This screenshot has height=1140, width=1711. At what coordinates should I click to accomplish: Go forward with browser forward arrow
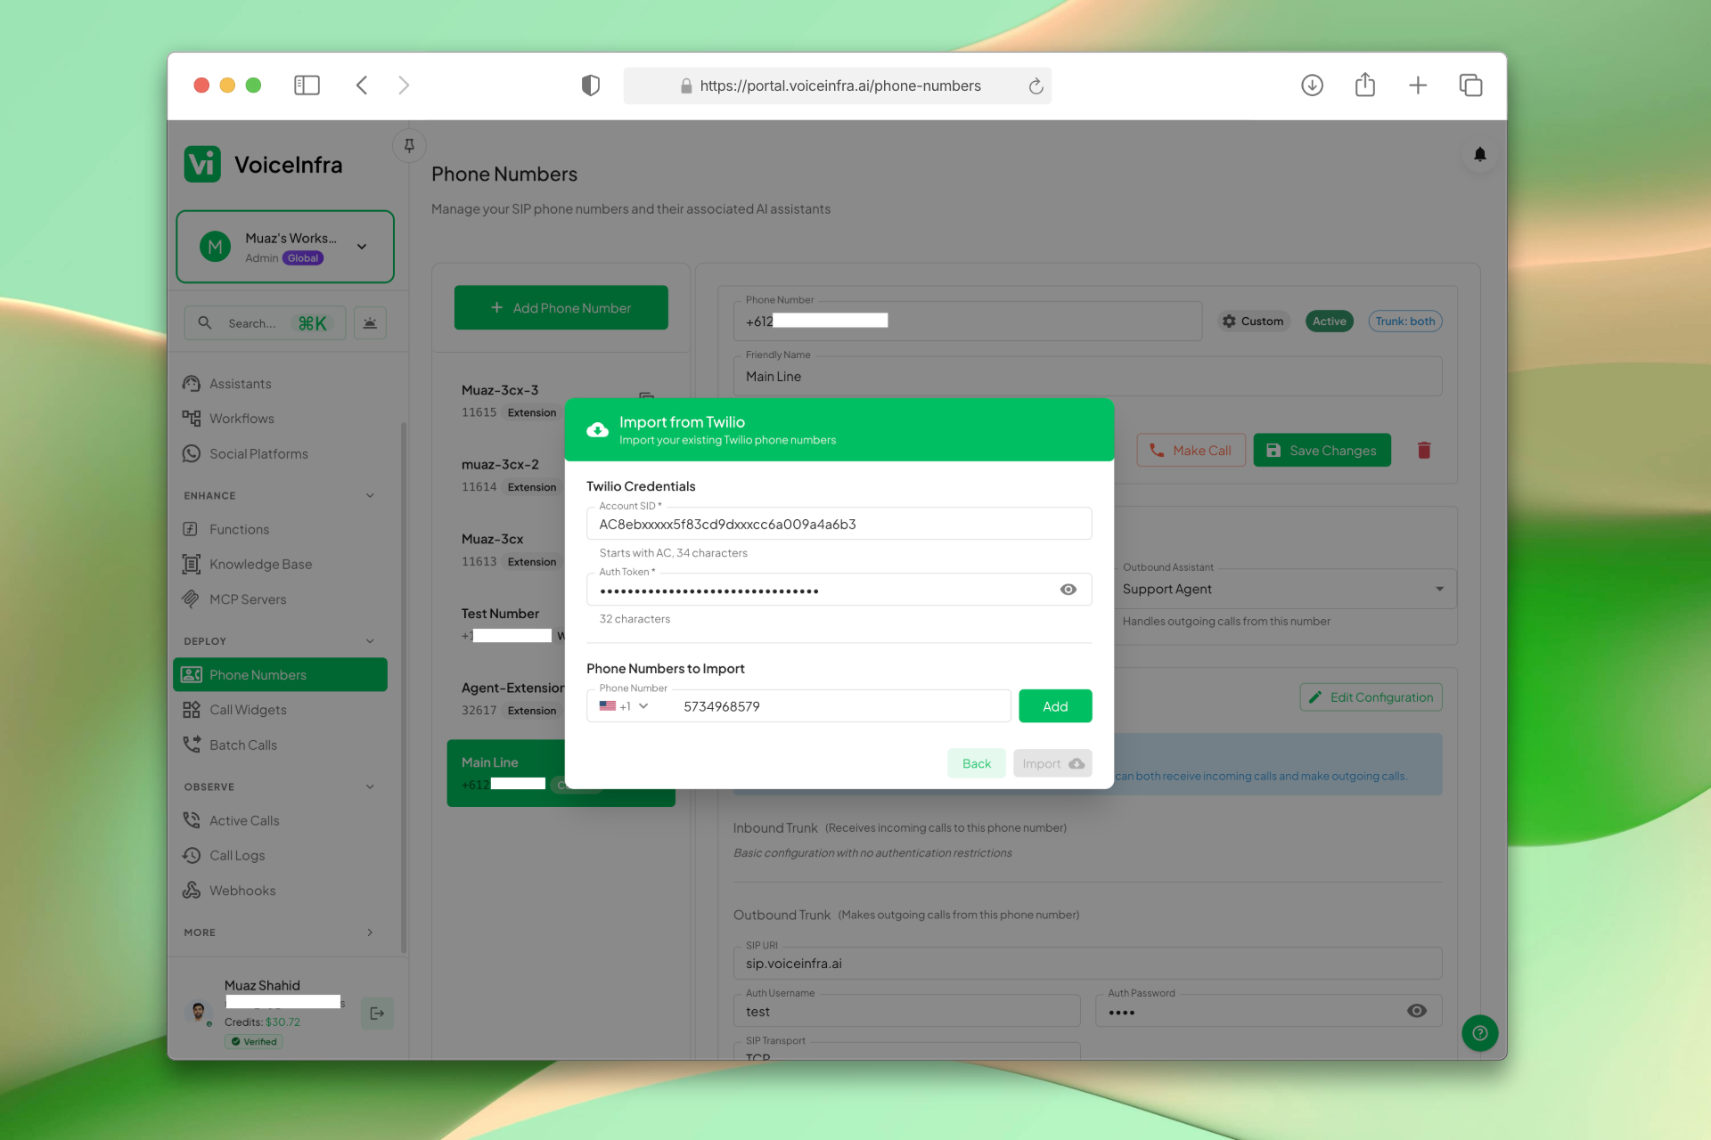pos(404,85)
